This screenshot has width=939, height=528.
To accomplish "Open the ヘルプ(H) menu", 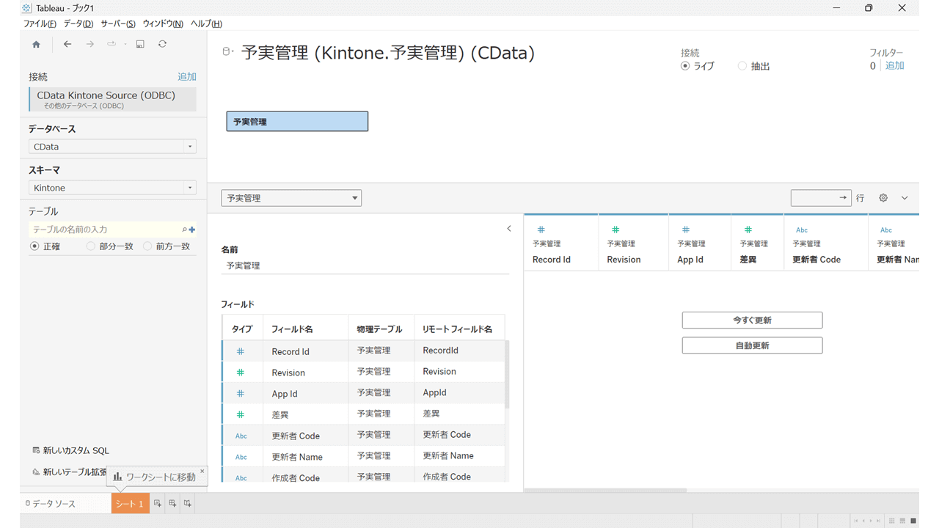I will 206,24.
